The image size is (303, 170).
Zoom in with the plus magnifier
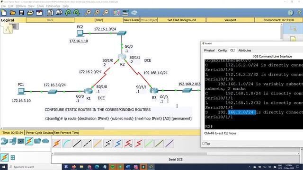tap(88, 13)
